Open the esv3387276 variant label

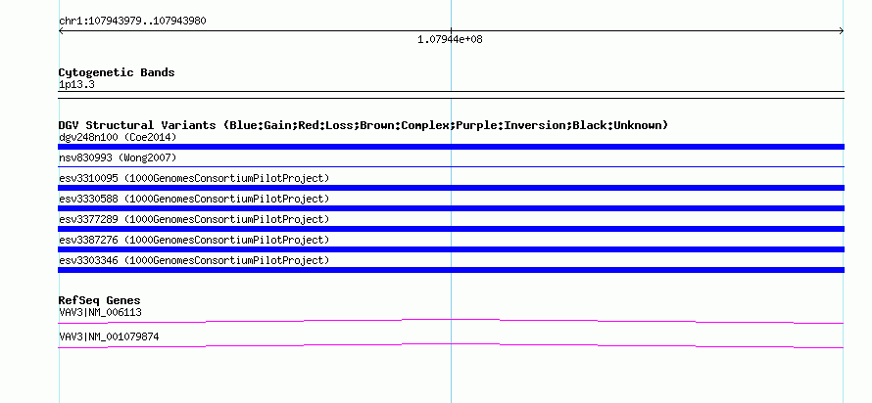tap(194, 240)
